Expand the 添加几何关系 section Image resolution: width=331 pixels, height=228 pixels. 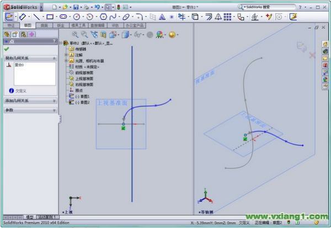(x=54, y=101)
